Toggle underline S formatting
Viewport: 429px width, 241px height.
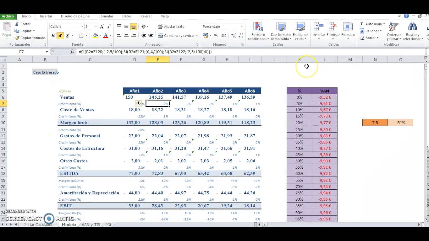67,36
